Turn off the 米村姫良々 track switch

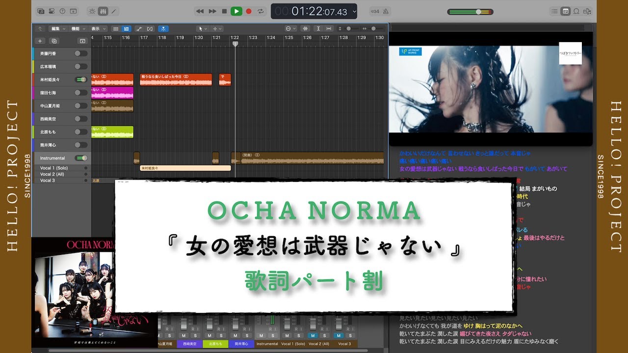coord(80,79)
